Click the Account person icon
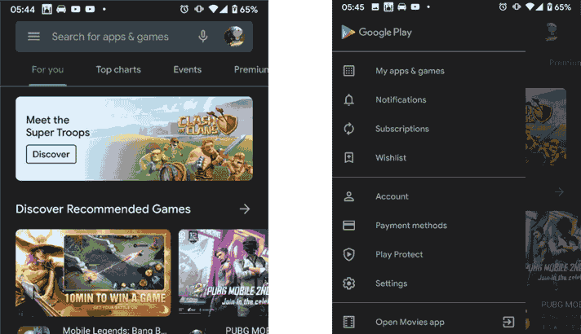Image resolution: width=581 pixels, height=334 pixels. click(x=348, y=196)
